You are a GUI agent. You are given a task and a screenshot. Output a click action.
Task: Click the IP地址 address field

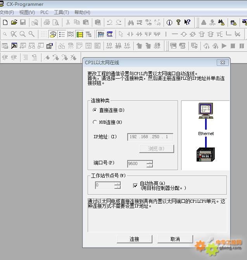click(150, 137)
